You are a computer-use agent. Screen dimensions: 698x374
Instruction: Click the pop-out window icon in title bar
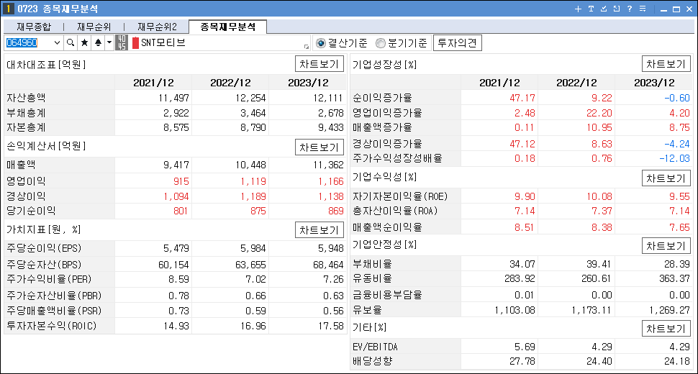[x=617, y=9]
